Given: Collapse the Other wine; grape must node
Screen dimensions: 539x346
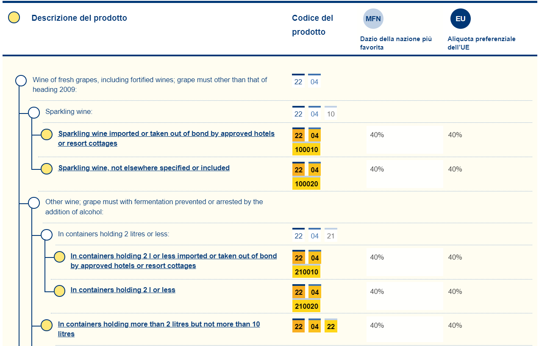Looking at the screenshot, I should pyautogui.click(x=34, y=203).
